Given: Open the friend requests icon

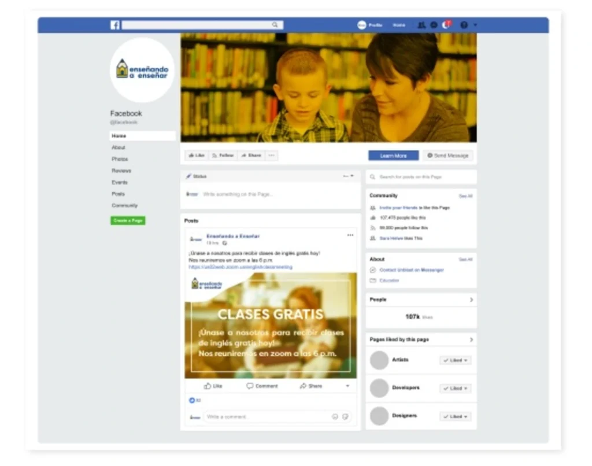Looking at the screenshot, I should pos(421,25).
